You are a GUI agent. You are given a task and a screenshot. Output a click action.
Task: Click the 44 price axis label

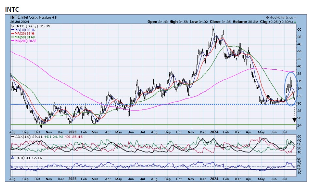tap(299, 52)
